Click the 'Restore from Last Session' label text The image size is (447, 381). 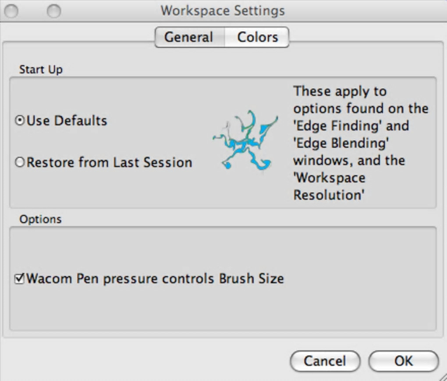[110, 163]
